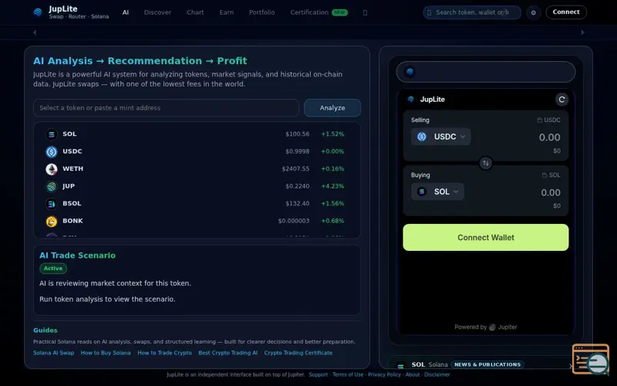Open the Solana AI Swap guide link
The width and height of the screenshot is (617, 386).
tap(53, 353)
